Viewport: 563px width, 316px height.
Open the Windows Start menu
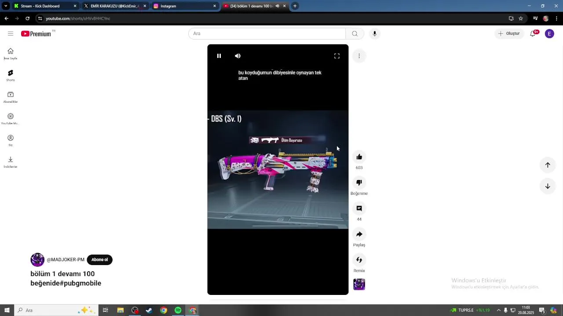pyautogui.click(x=7, y=310)
